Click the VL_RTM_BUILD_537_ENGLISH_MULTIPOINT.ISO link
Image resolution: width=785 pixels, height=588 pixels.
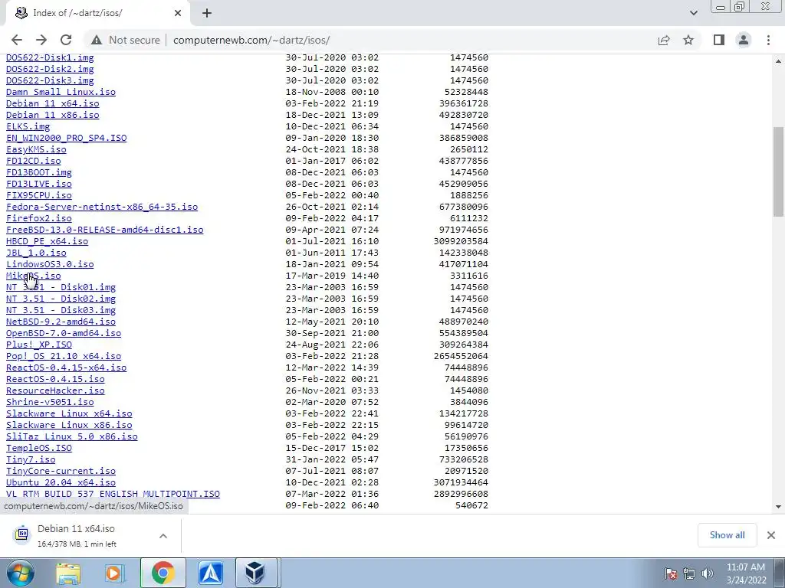113,494
